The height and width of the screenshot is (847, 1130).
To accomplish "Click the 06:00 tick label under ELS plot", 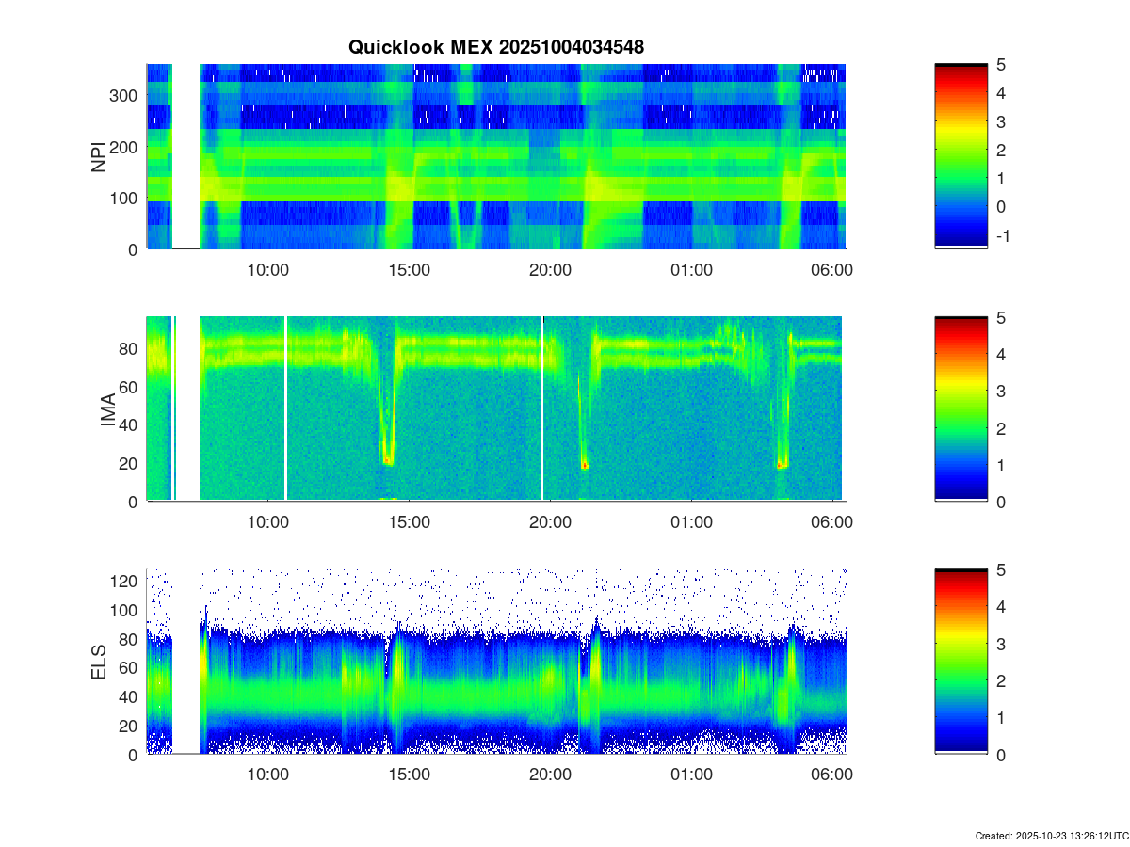I will tap(832, 775).
